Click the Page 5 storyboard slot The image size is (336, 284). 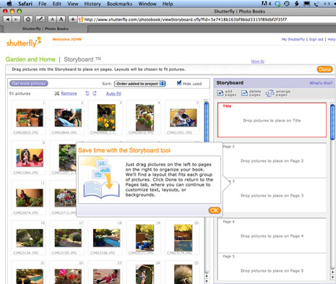(x=272, y=267)
